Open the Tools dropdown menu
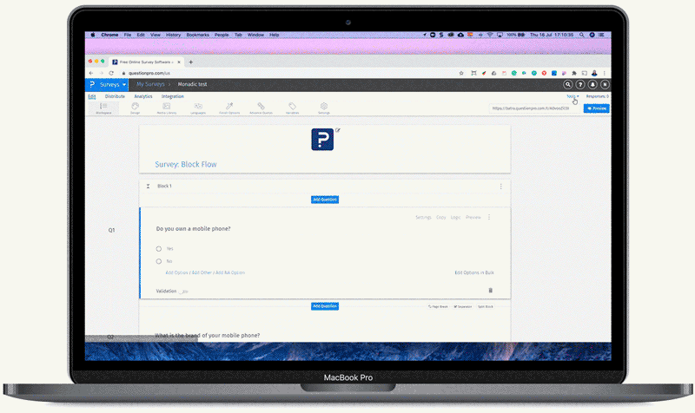This screenshot has width=695, height=413. coord(573,96)
